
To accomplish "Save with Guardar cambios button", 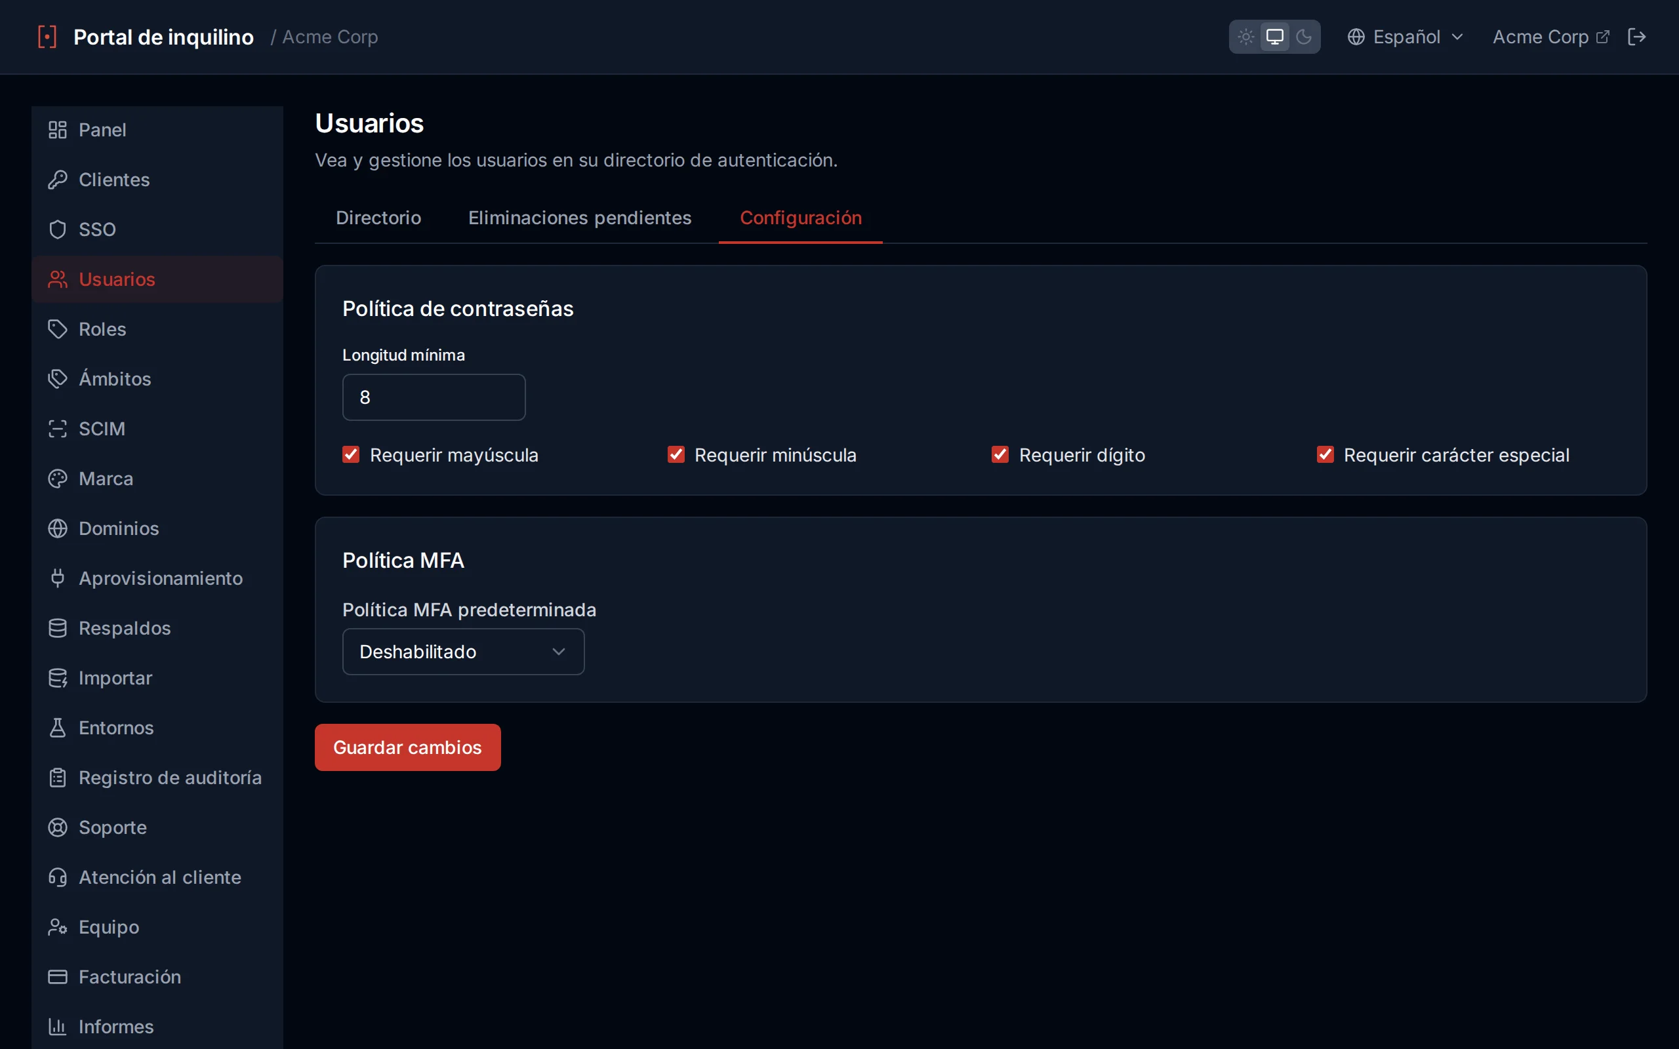I will [407, 747].
